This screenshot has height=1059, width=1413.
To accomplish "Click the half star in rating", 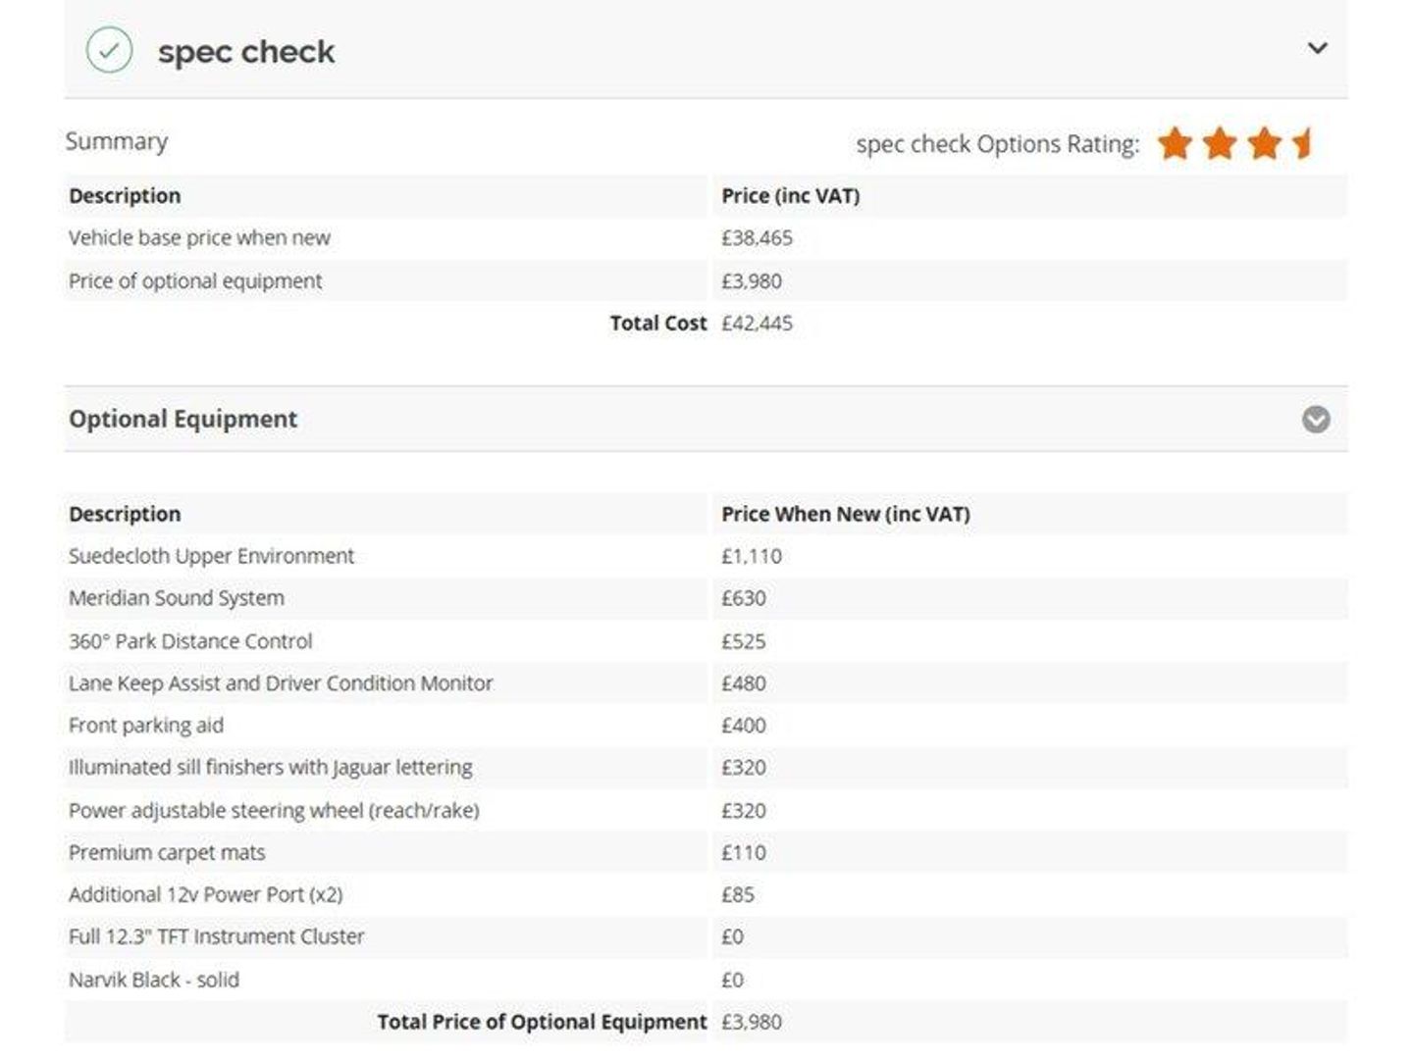I will [x=1303, y=144].
